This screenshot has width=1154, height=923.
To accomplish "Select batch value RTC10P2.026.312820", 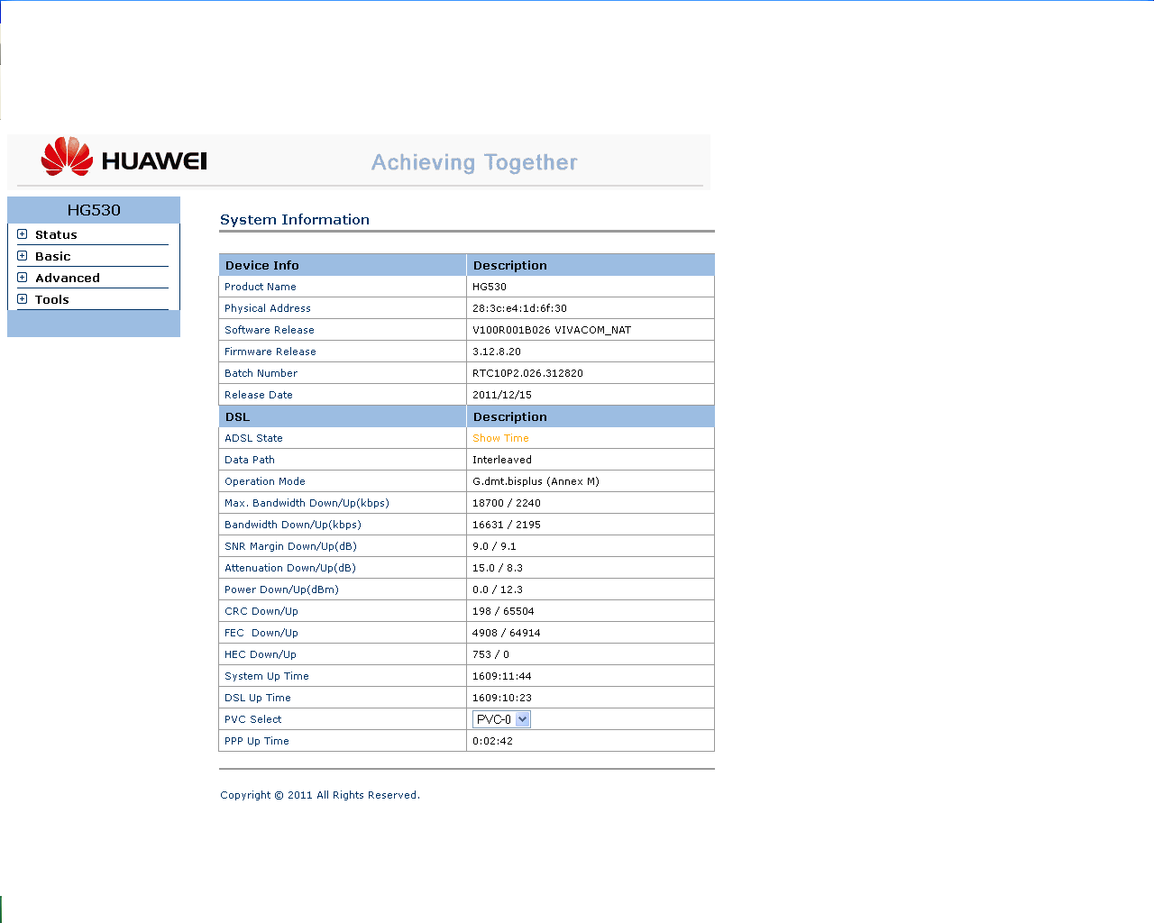I will click(528, 373).
